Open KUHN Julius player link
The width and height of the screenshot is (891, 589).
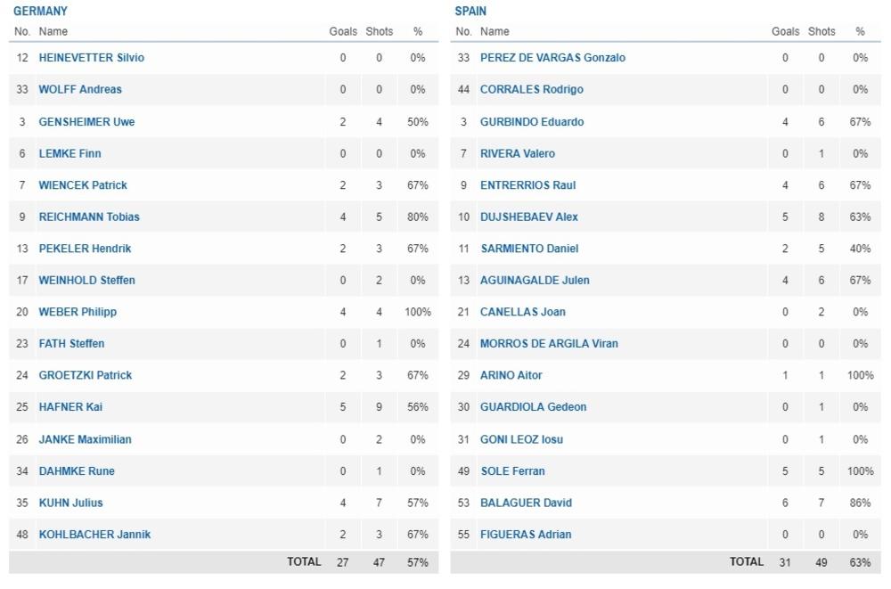click(x=70, y=503)
